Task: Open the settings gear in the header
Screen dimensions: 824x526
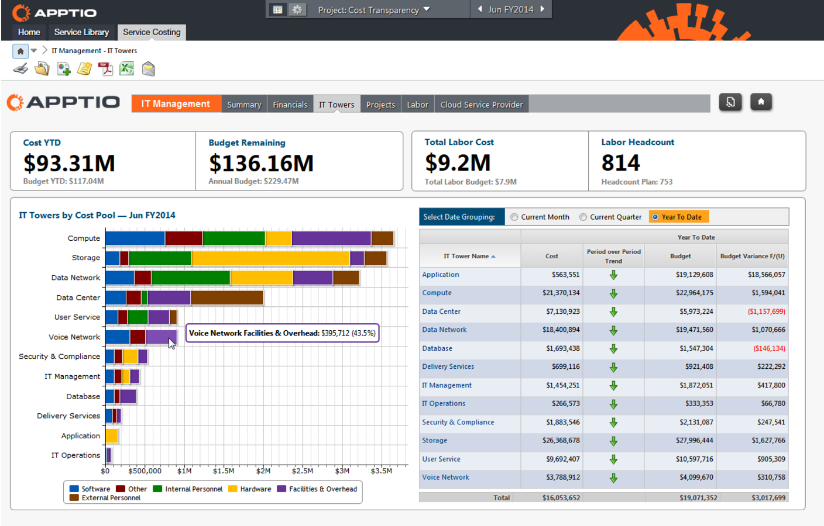Action: click(297, 9)
